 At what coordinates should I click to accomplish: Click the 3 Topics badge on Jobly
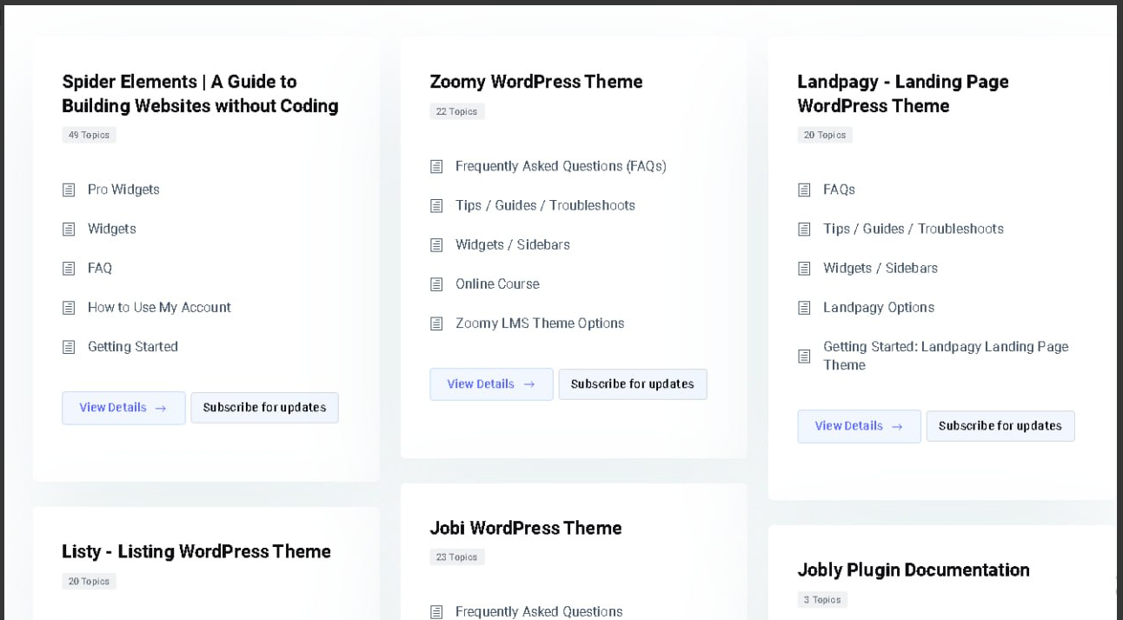pos(822,600)
